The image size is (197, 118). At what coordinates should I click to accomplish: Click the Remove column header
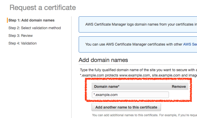(179, 87)
